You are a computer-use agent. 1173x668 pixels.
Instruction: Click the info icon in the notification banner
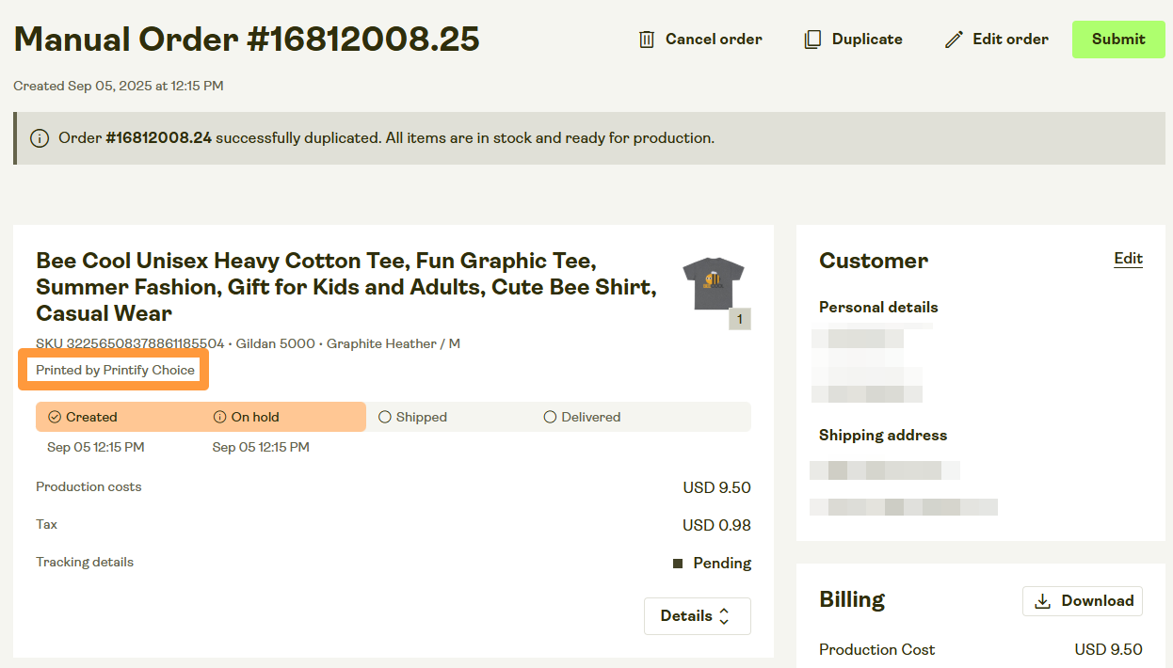coord(40,138)
